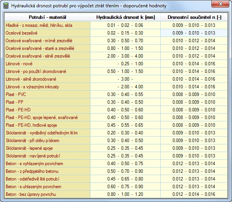Click k values '0.01 - 0.02 - 0.06'
232x202 pixels.
[125, 25]
